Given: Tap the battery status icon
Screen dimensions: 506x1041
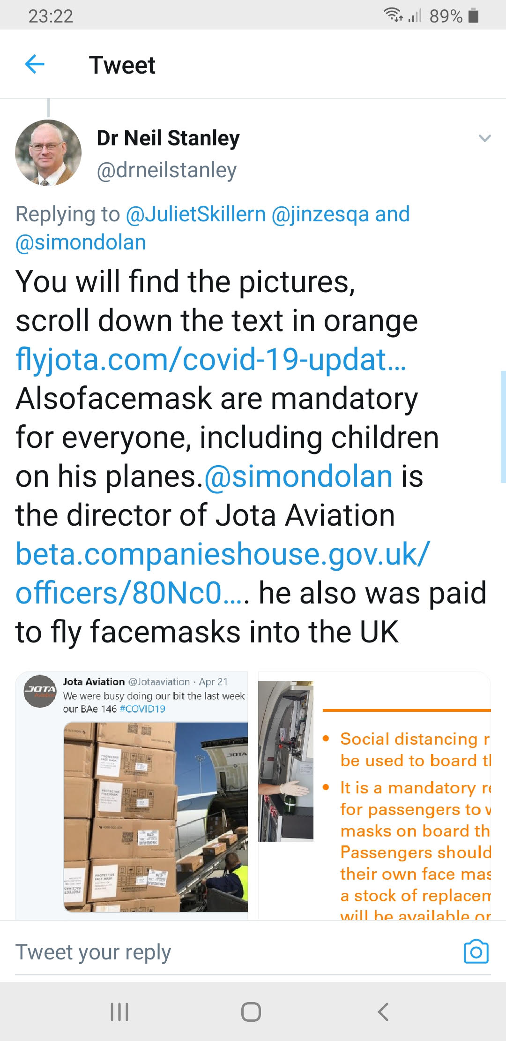Looking at the screenshot, I should 474,16.
